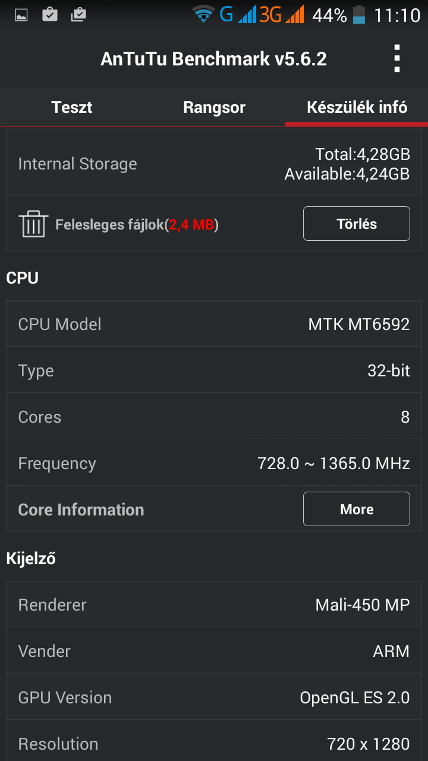Select the Resolution row under Kijelző
This screenshot has width=428, height=761.
pos(214,743)
